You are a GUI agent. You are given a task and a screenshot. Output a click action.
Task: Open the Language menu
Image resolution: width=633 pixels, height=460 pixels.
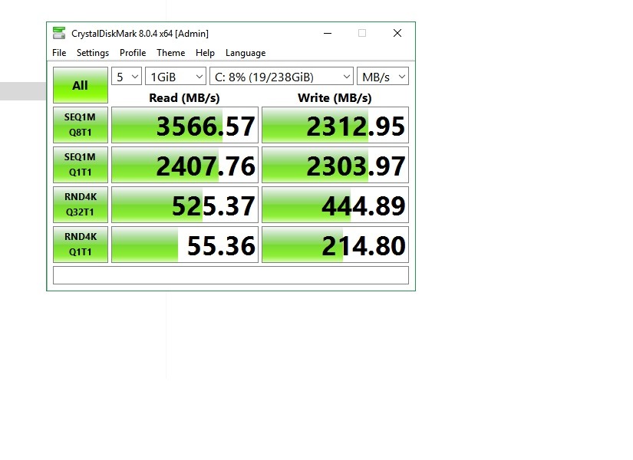pos(246,53)
